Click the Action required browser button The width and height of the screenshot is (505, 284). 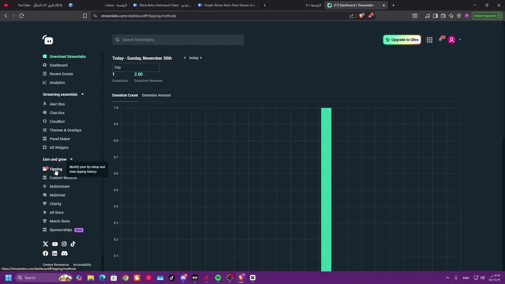tap(486, 16)
